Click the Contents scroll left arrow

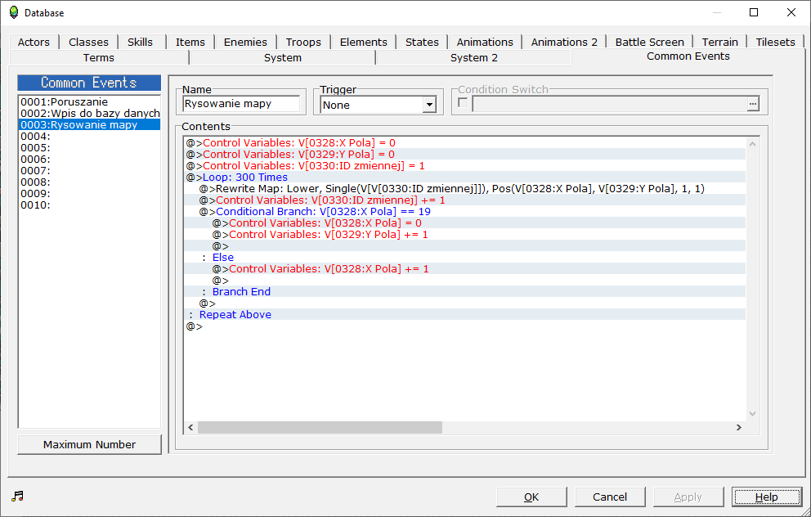(190, 427)
